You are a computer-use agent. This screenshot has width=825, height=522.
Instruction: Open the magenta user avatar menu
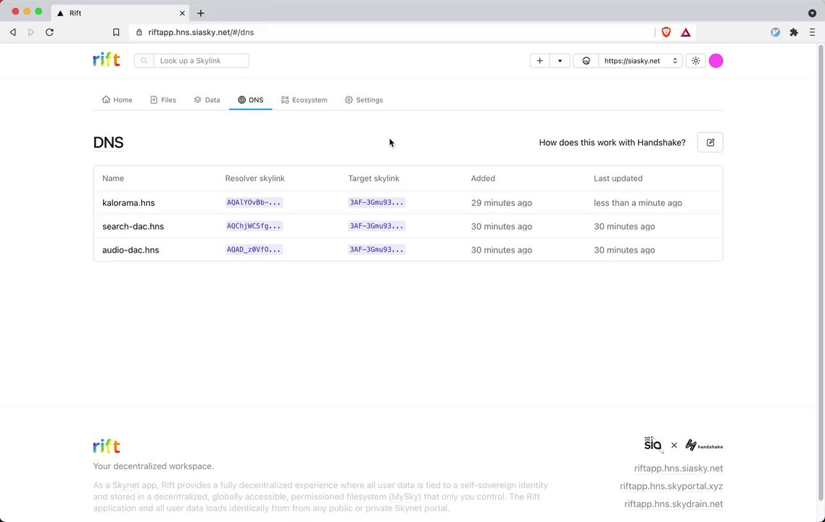tap(716, 61)
